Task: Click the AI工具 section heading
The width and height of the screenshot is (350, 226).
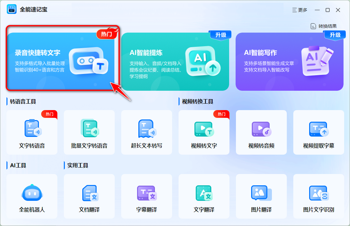Action: 18,166
